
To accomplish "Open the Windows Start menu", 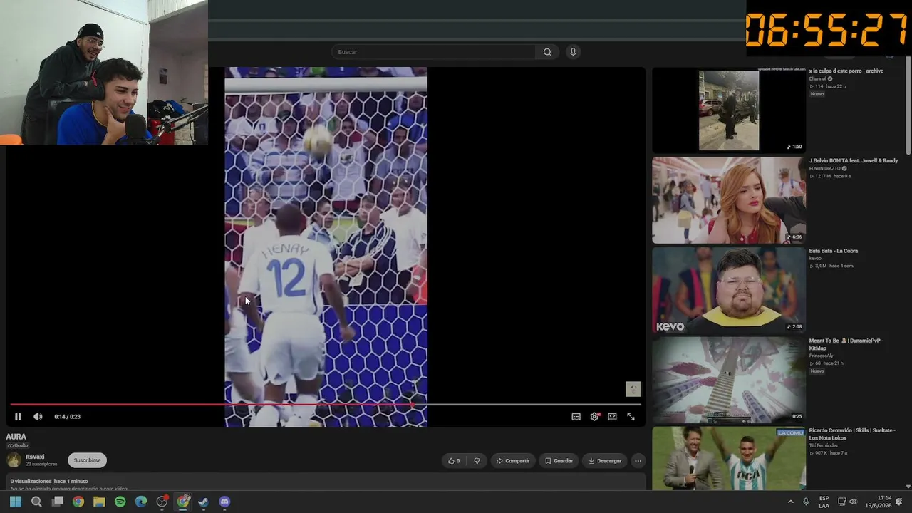I will click(16, 502).
